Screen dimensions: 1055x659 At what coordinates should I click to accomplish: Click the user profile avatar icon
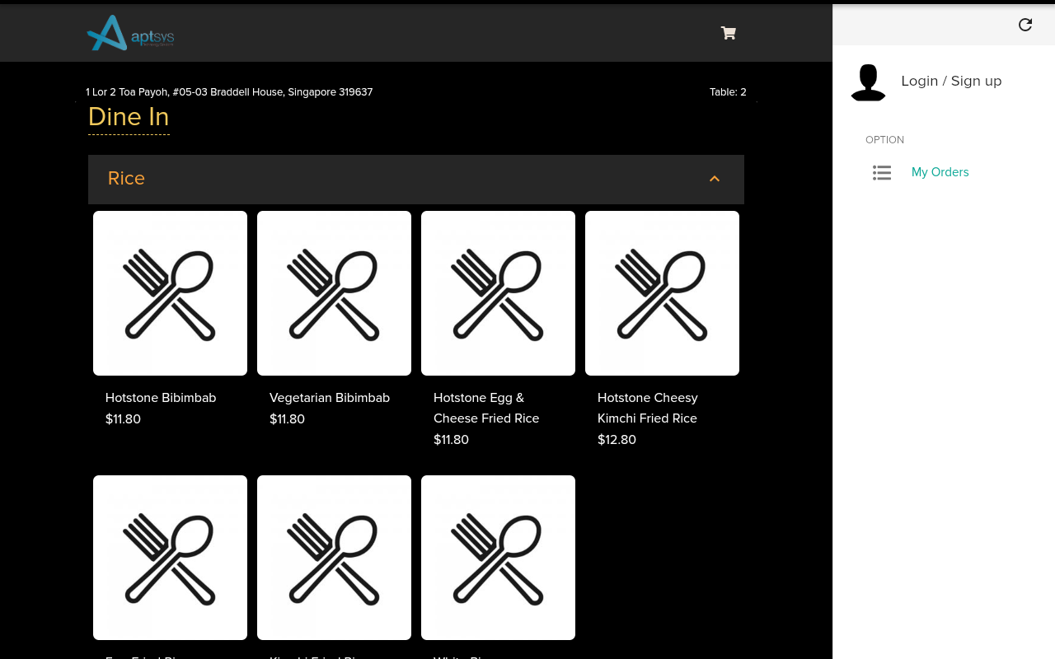868,82
